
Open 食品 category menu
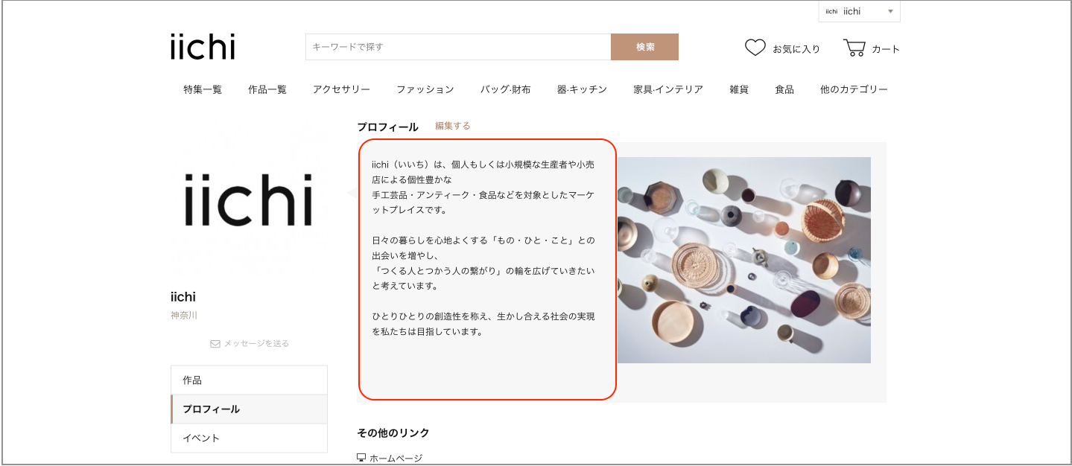pyautogui.click(x=784, y=89)
